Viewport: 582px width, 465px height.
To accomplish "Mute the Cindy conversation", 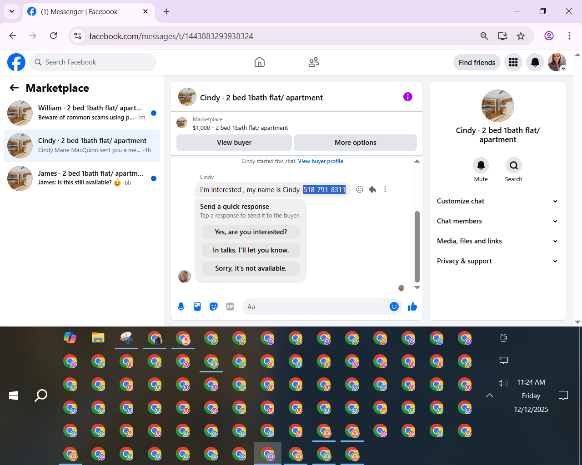I will pos(481,165).
